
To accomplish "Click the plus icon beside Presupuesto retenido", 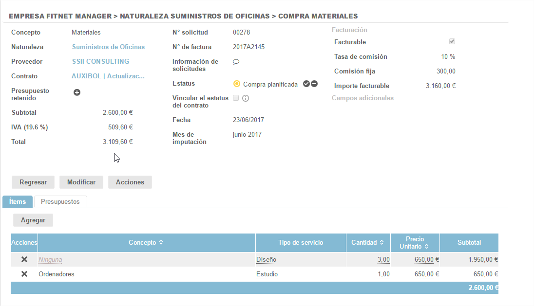I will click(x=77, y=92).
